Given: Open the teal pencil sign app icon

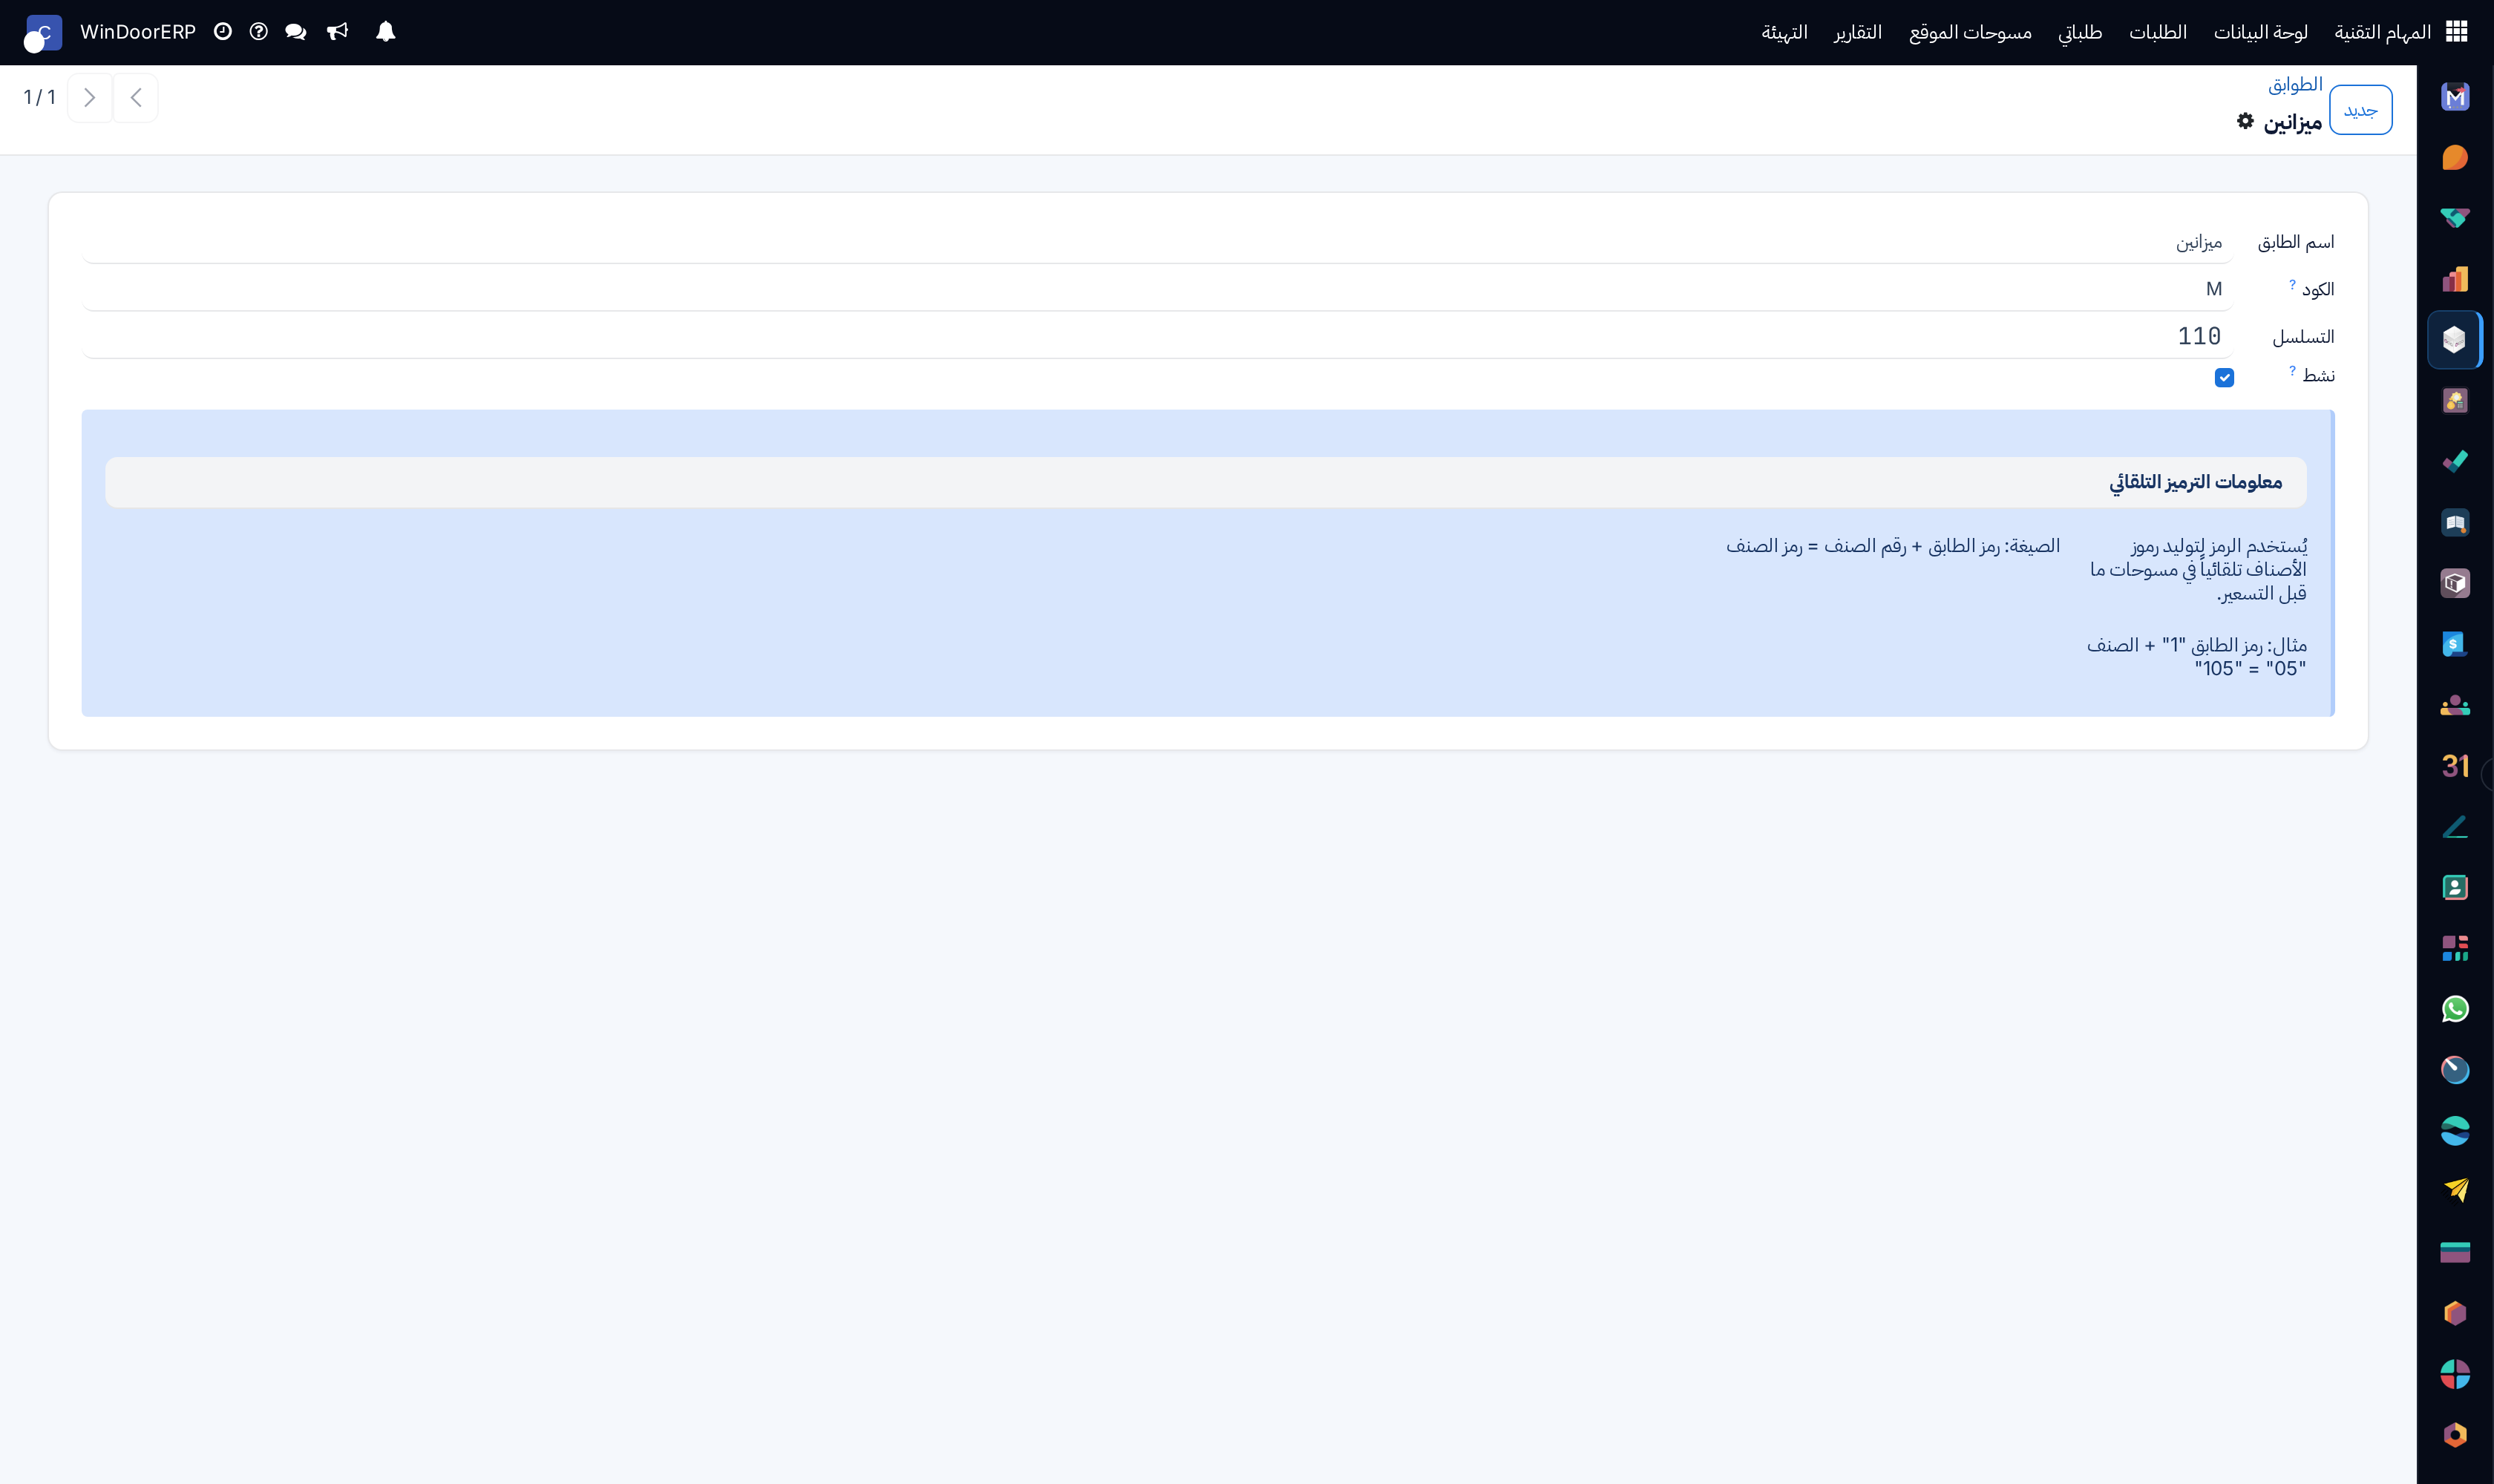Looking at the screenshot, I should pos(2455,827).
